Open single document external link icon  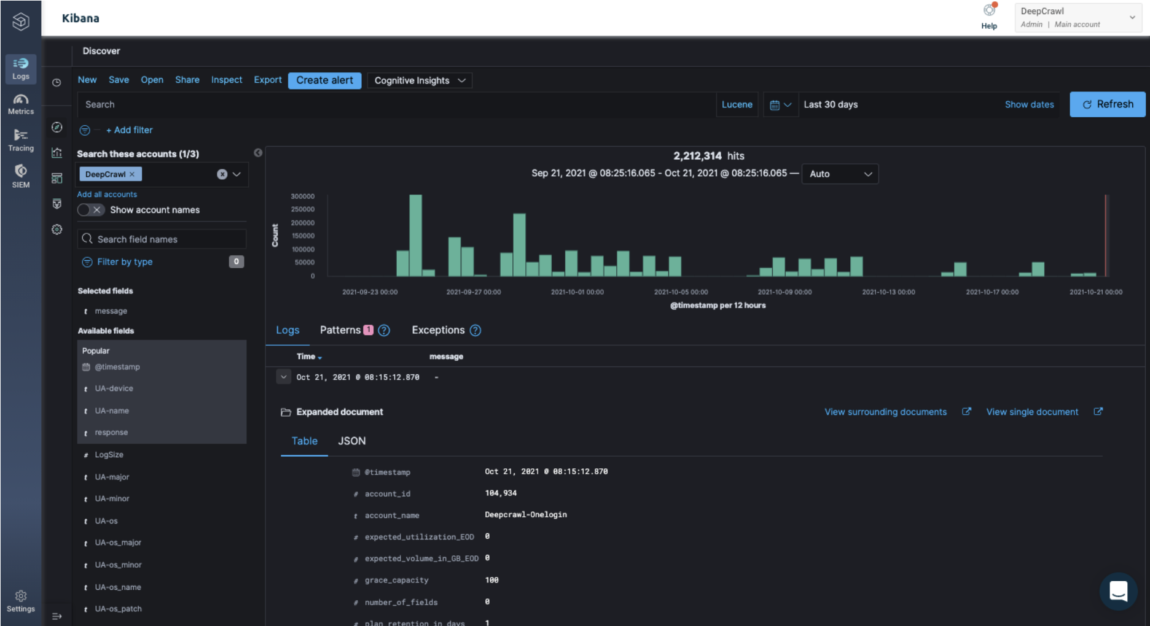coord(1098,412)
